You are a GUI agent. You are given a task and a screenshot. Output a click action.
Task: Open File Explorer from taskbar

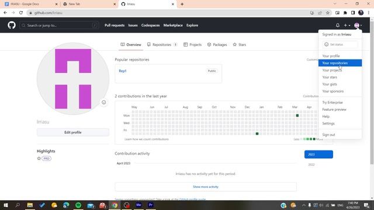pyautogui.click(x=30, y=205)
